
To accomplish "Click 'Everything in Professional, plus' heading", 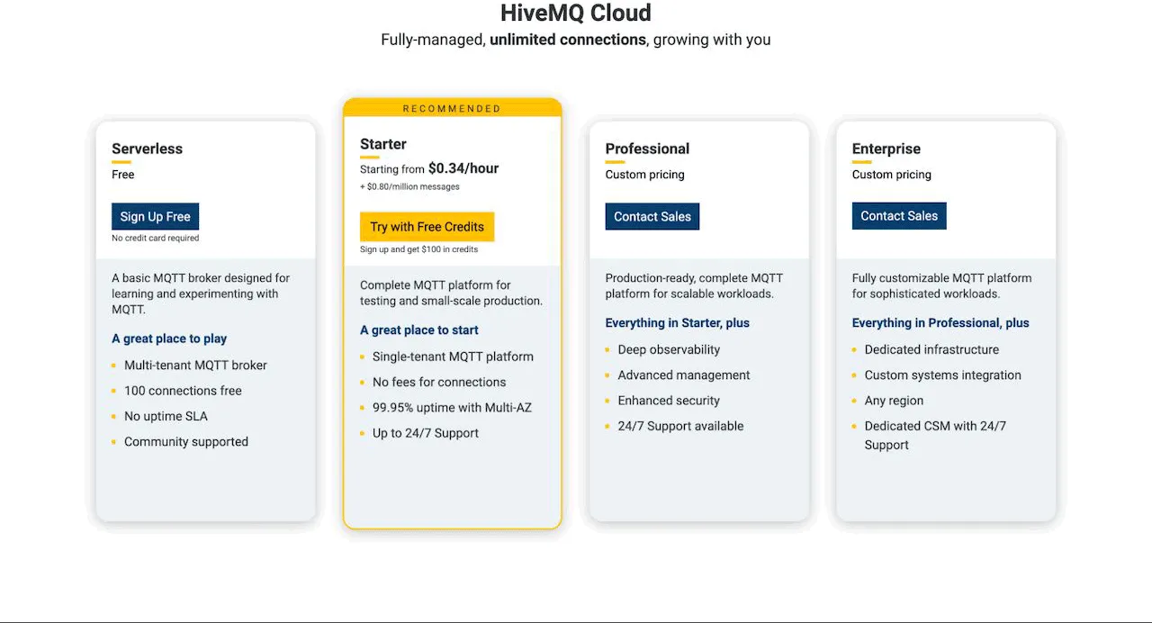I will click(x=940, y=323).
